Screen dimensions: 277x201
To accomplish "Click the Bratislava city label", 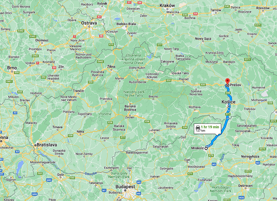I will coord(47,145).
